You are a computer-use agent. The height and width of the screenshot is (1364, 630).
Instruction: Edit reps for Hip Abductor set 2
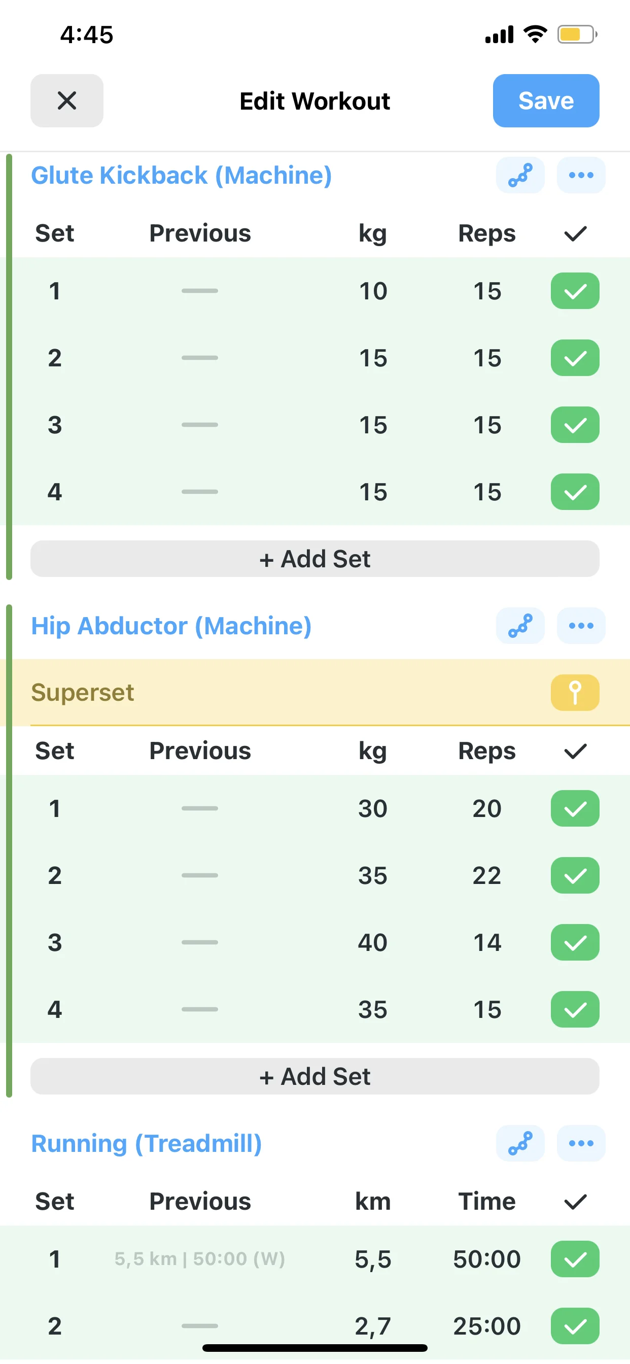point(486,876)
